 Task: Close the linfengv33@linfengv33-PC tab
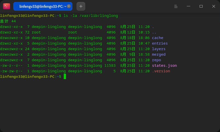(69, 6)
